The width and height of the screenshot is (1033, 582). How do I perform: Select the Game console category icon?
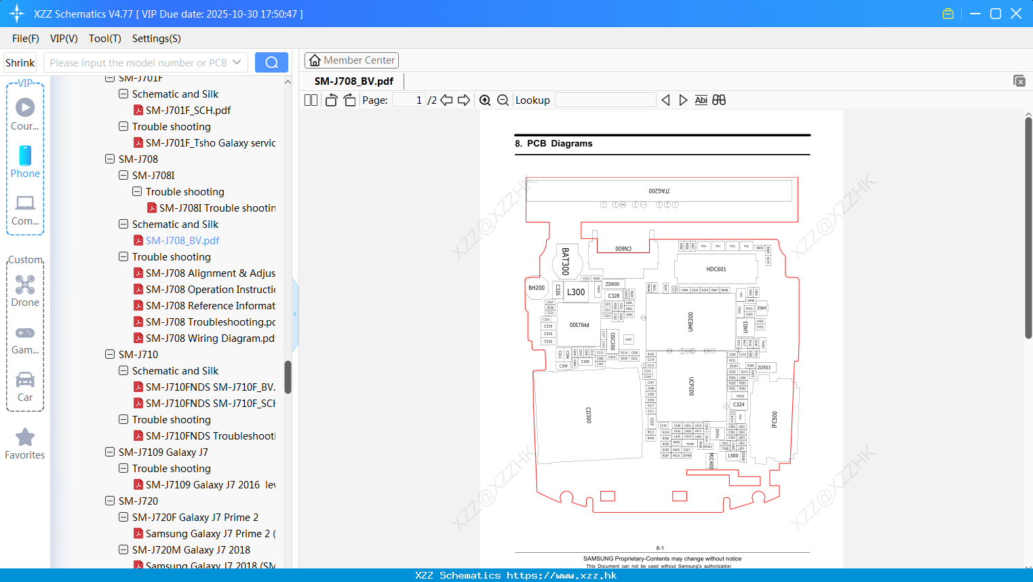25,339
